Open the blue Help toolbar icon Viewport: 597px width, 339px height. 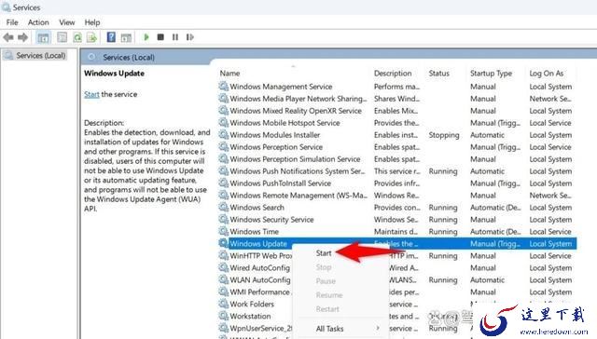tap(111, 37)
